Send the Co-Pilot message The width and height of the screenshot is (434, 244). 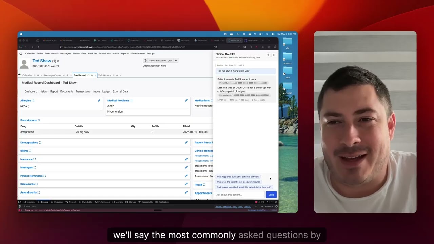coord(271,195)
